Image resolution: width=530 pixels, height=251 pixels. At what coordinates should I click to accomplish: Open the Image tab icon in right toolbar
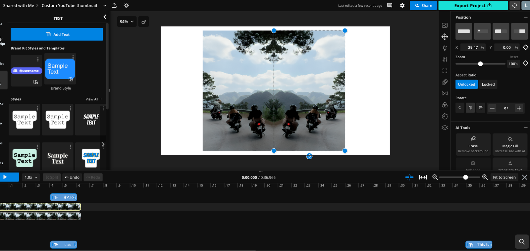(x=445, y=25)
